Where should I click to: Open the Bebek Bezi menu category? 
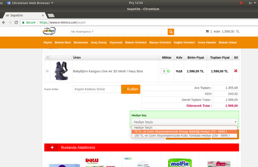point(63,43)
